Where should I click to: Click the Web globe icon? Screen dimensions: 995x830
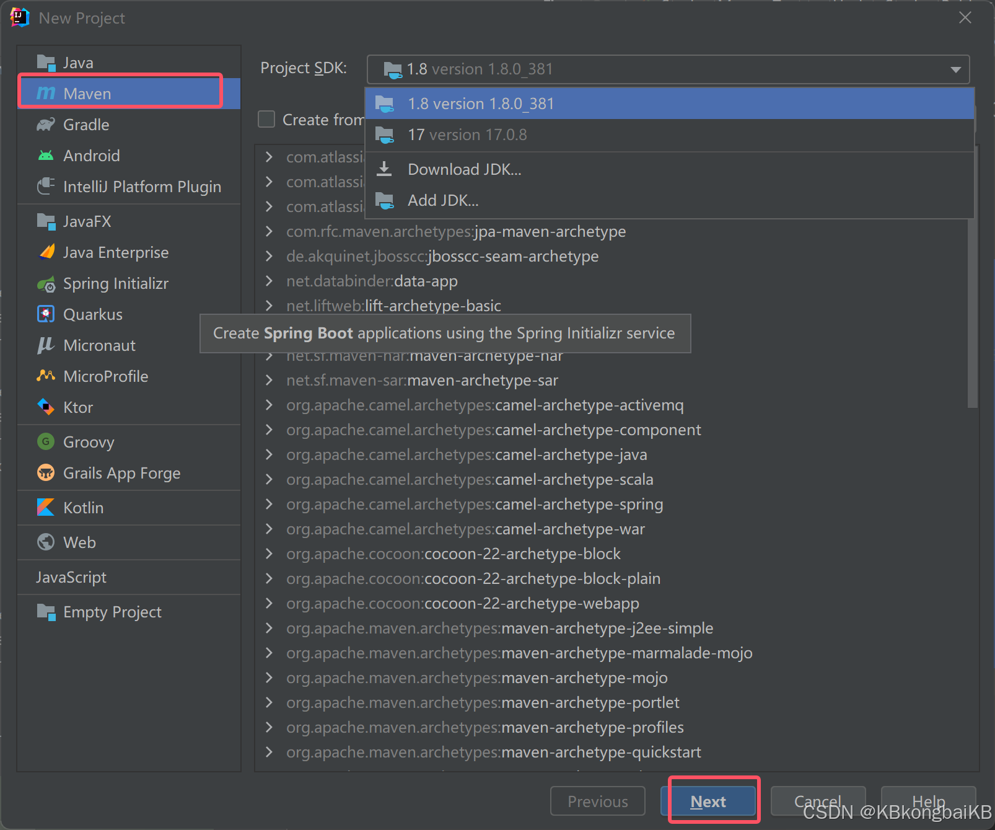pyautogui.click(x=46, y=542)
